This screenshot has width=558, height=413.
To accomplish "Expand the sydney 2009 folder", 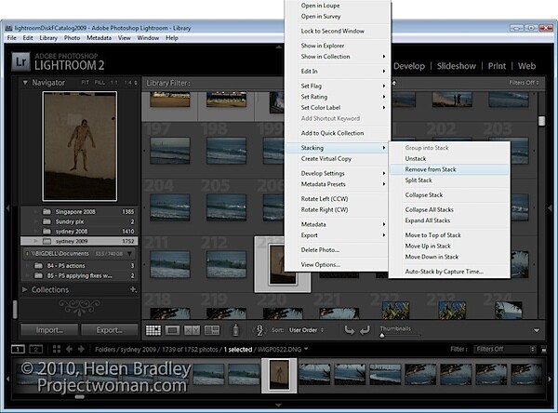I will pos(35,241).
